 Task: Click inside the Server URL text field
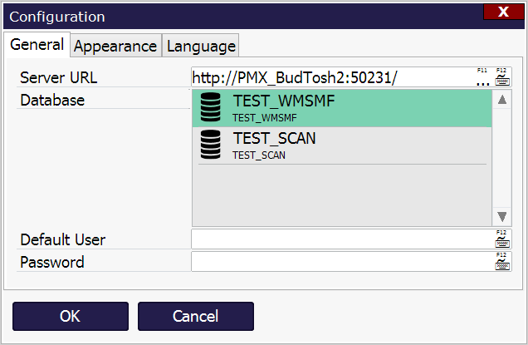(x=332, y=78)
